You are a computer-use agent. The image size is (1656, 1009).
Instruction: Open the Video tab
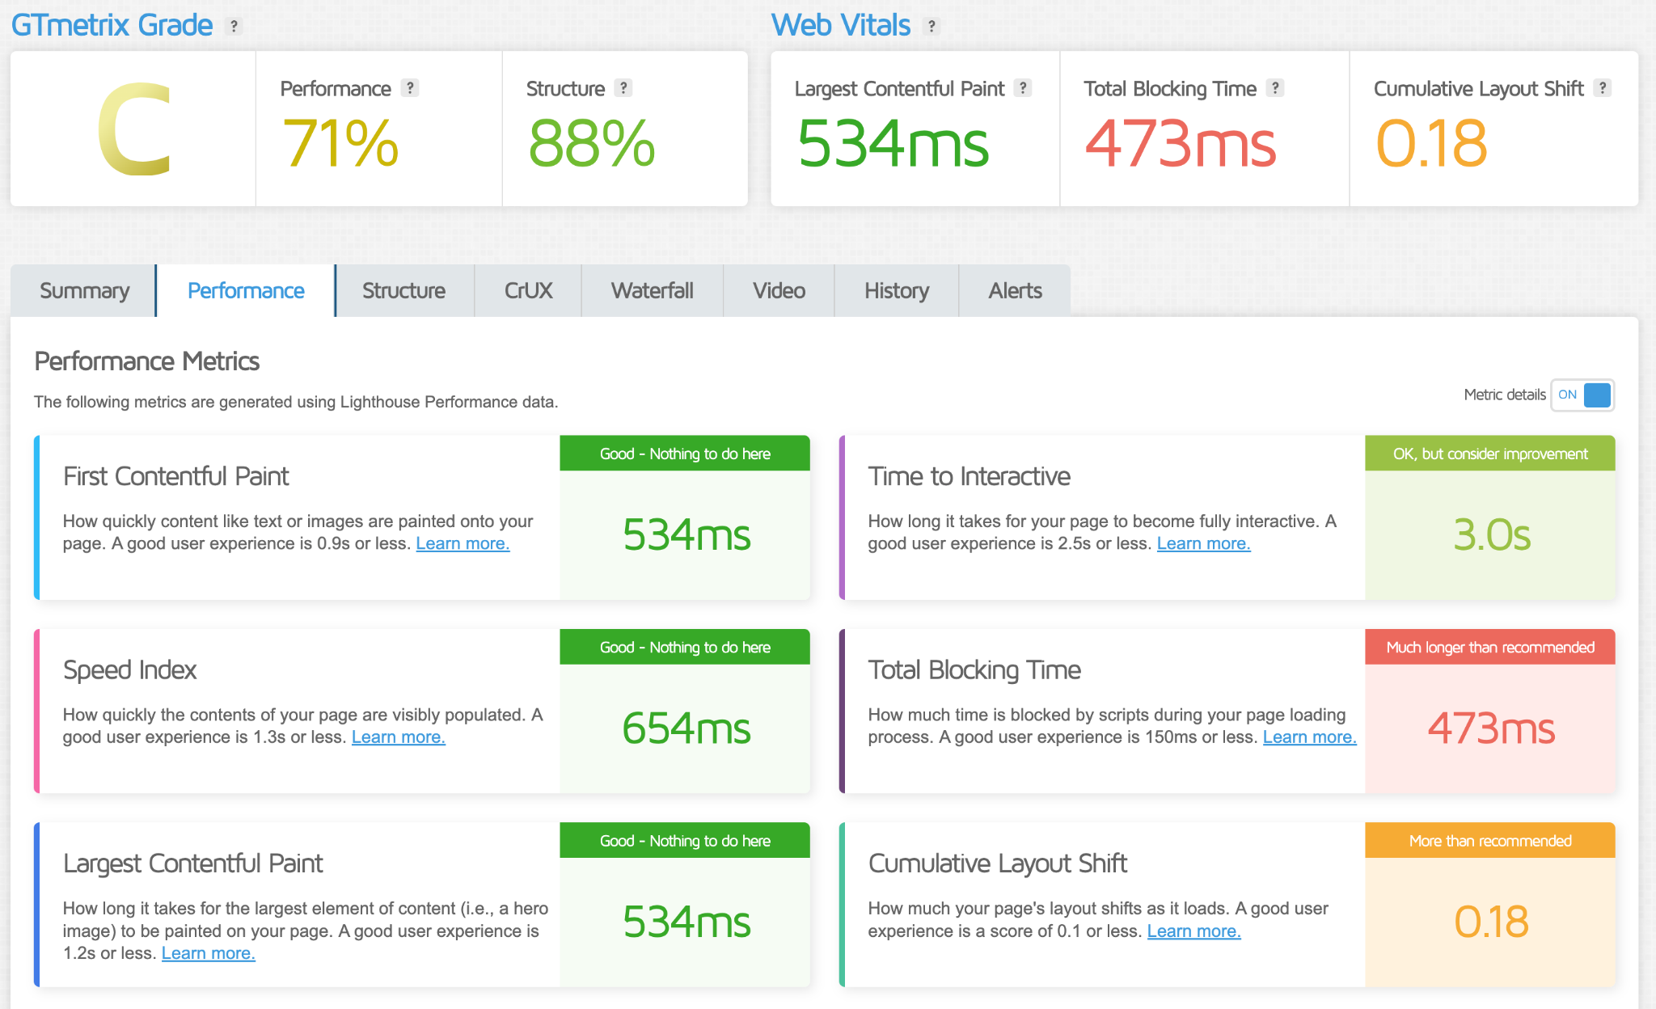point(779,290)
